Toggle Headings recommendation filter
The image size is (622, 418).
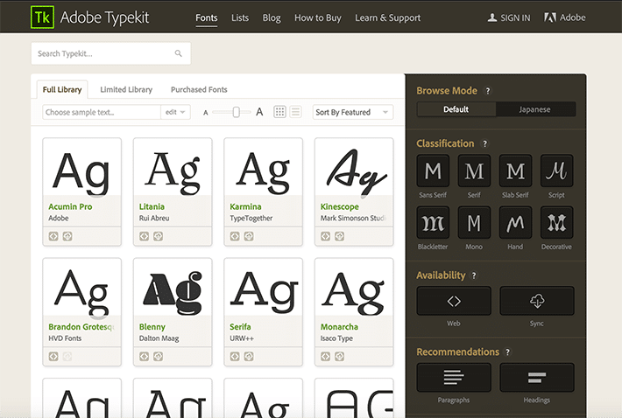click(537, 378)
